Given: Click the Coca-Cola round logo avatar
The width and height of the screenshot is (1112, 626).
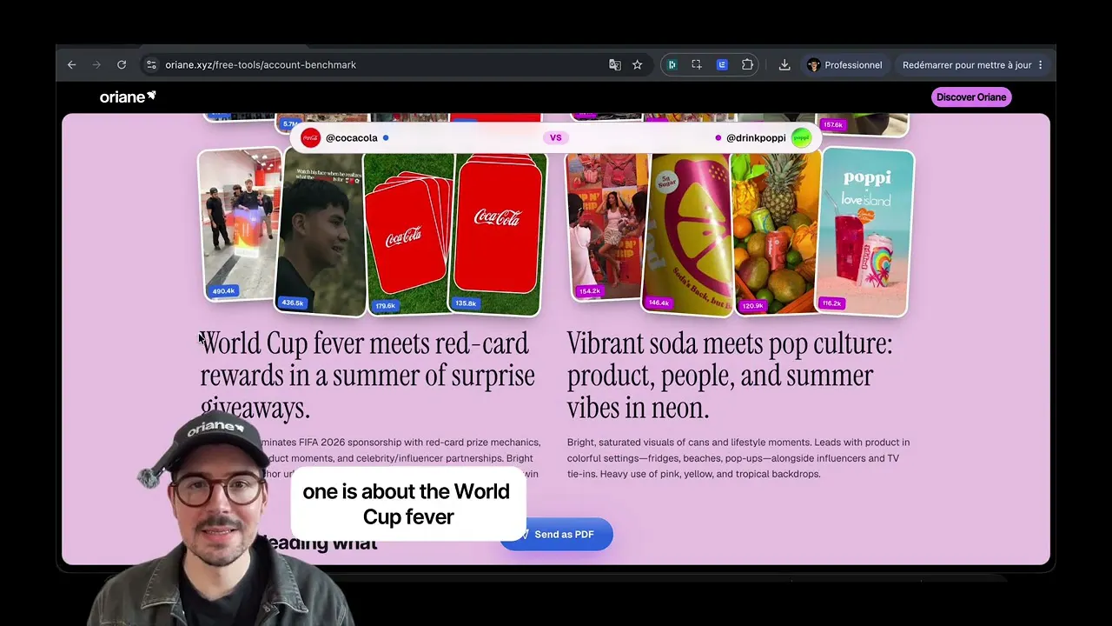Looking at the screenshot, I should click(310, 137).
